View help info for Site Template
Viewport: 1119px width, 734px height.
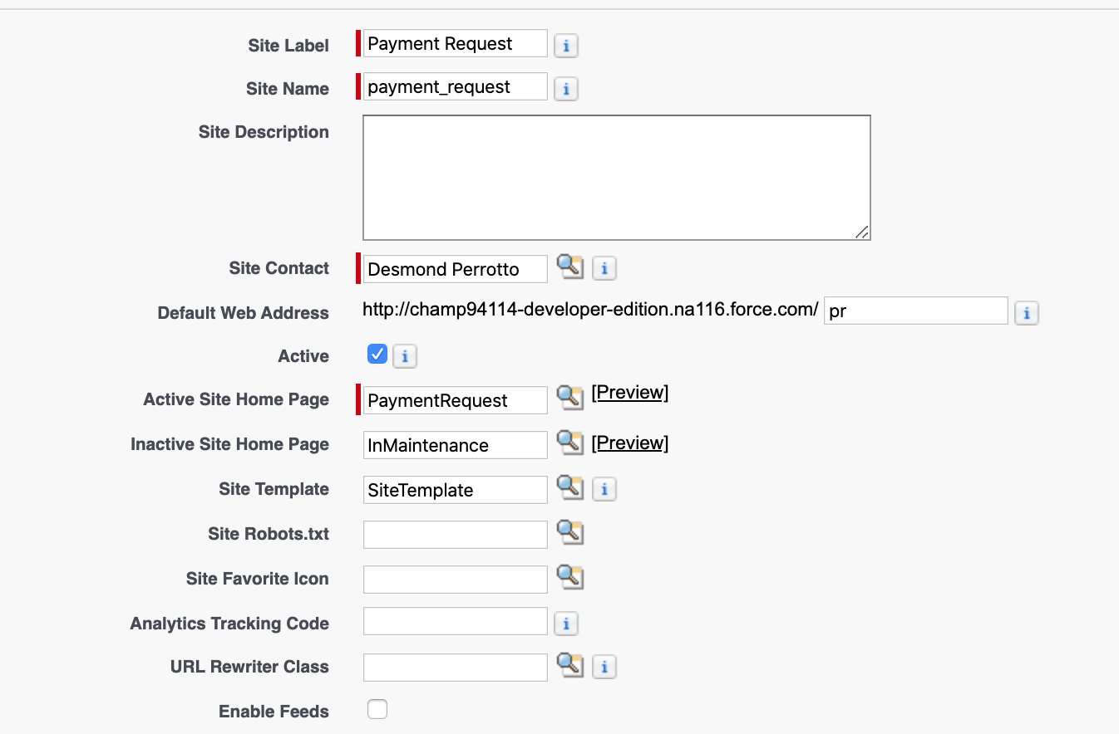pos(604,489)
